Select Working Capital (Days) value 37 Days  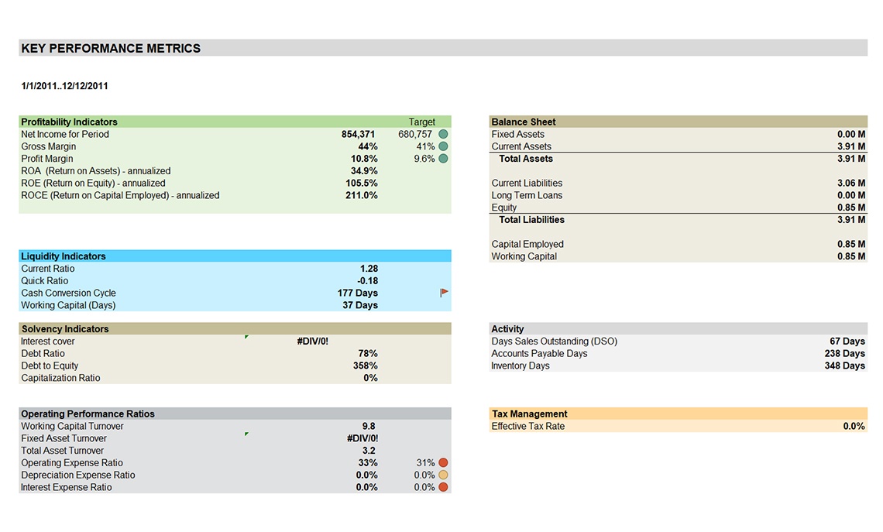[360, 306]
